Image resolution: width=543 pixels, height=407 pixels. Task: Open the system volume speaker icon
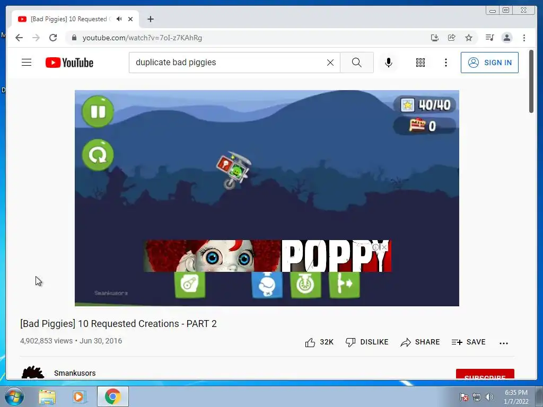489,397
